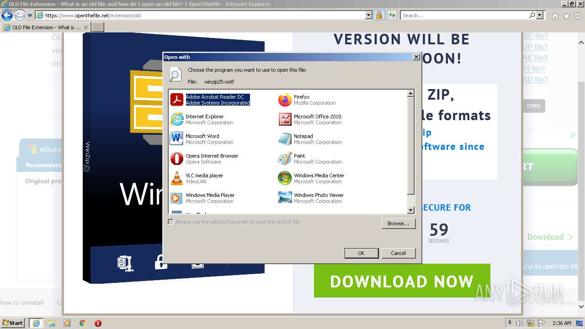Image resolution: width=585 pixels, height=329 pixels.
Task: Select the Microsoft Office 2010 icon
Action: click(x=285, y=119)
